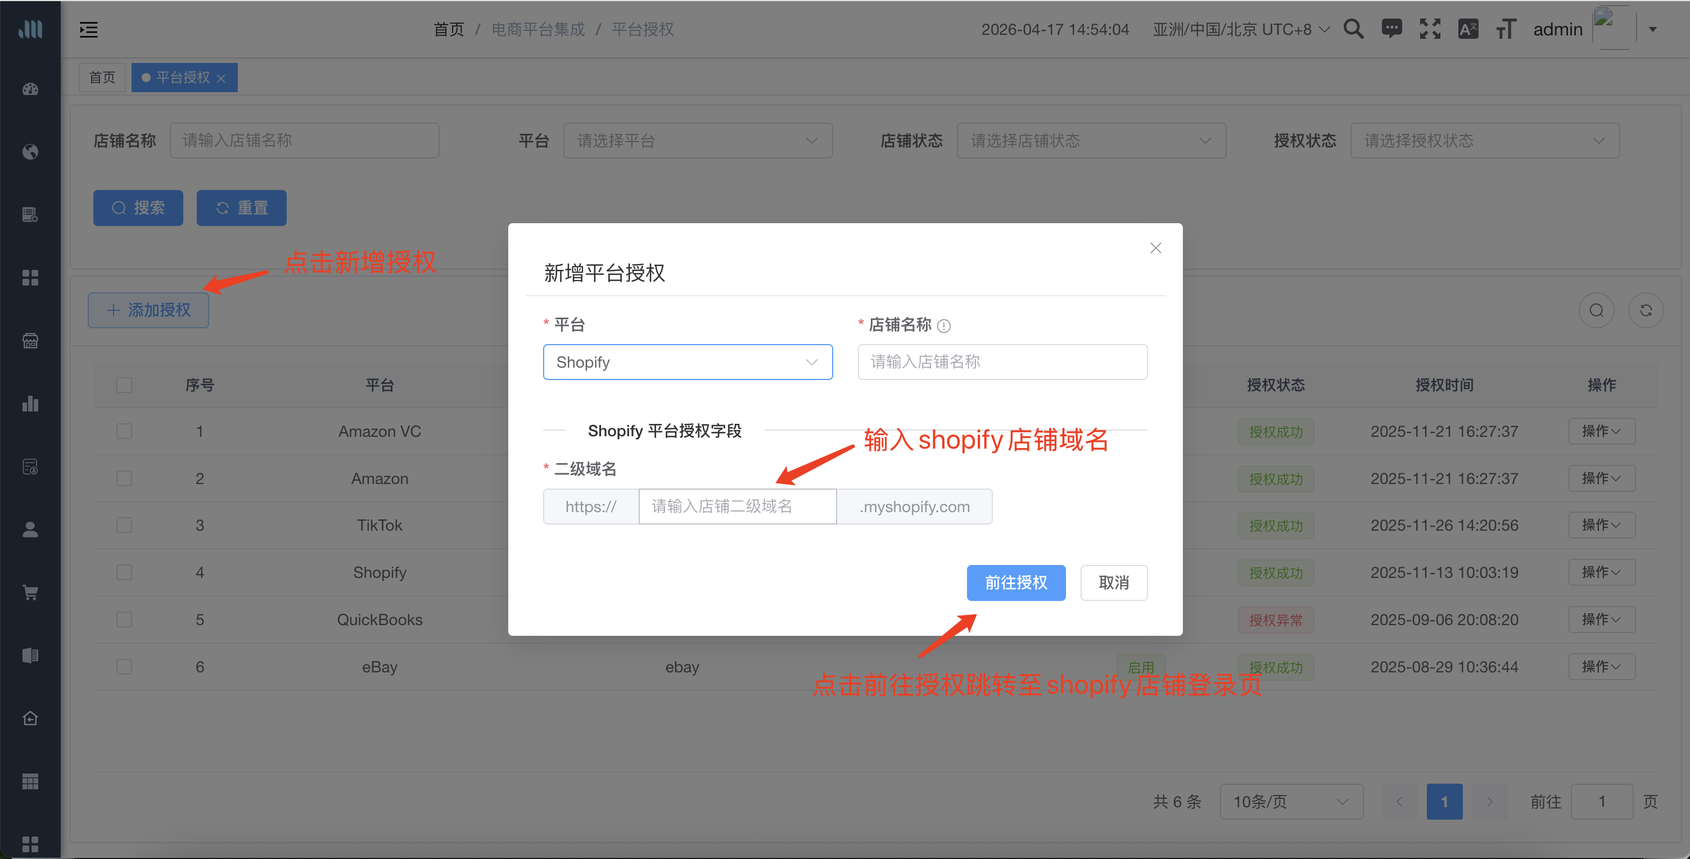The width and height of the screenshot is (1690, 859).
Task: Click the 添加授权 button
Action: [x=148, y=310]
